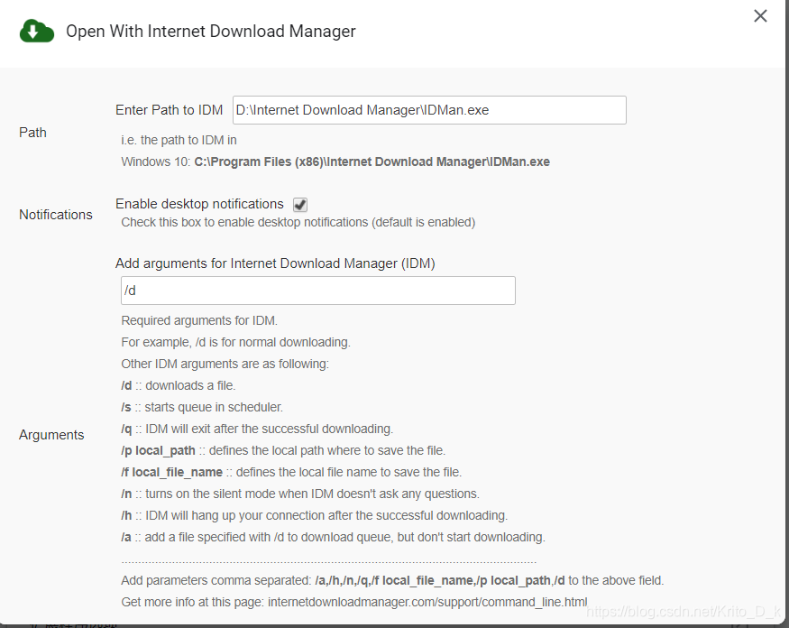Click '/d :: downloads a file.' line
This screenshot has width=789, height=628.
pos(179,385)
